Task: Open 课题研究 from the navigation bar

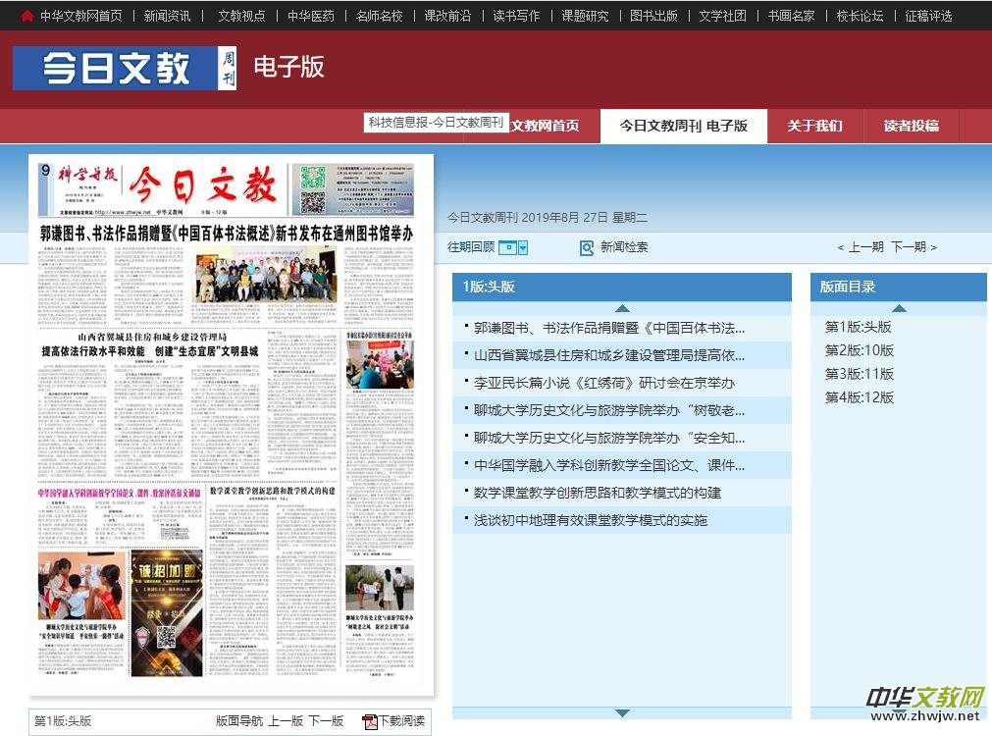Action: click(584, 16)
